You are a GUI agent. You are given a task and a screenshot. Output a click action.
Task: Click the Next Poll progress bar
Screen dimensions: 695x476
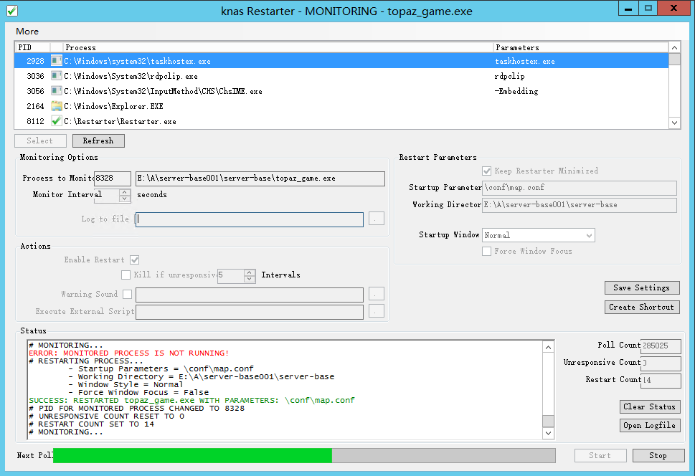[x=304, y=455]
